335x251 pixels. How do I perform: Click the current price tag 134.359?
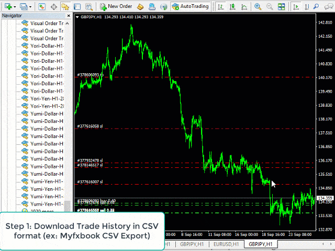(325, 198)
